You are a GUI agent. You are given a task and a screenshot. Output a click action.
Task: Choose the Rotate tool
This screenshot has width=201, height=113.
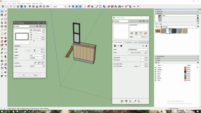pos(2,41)
